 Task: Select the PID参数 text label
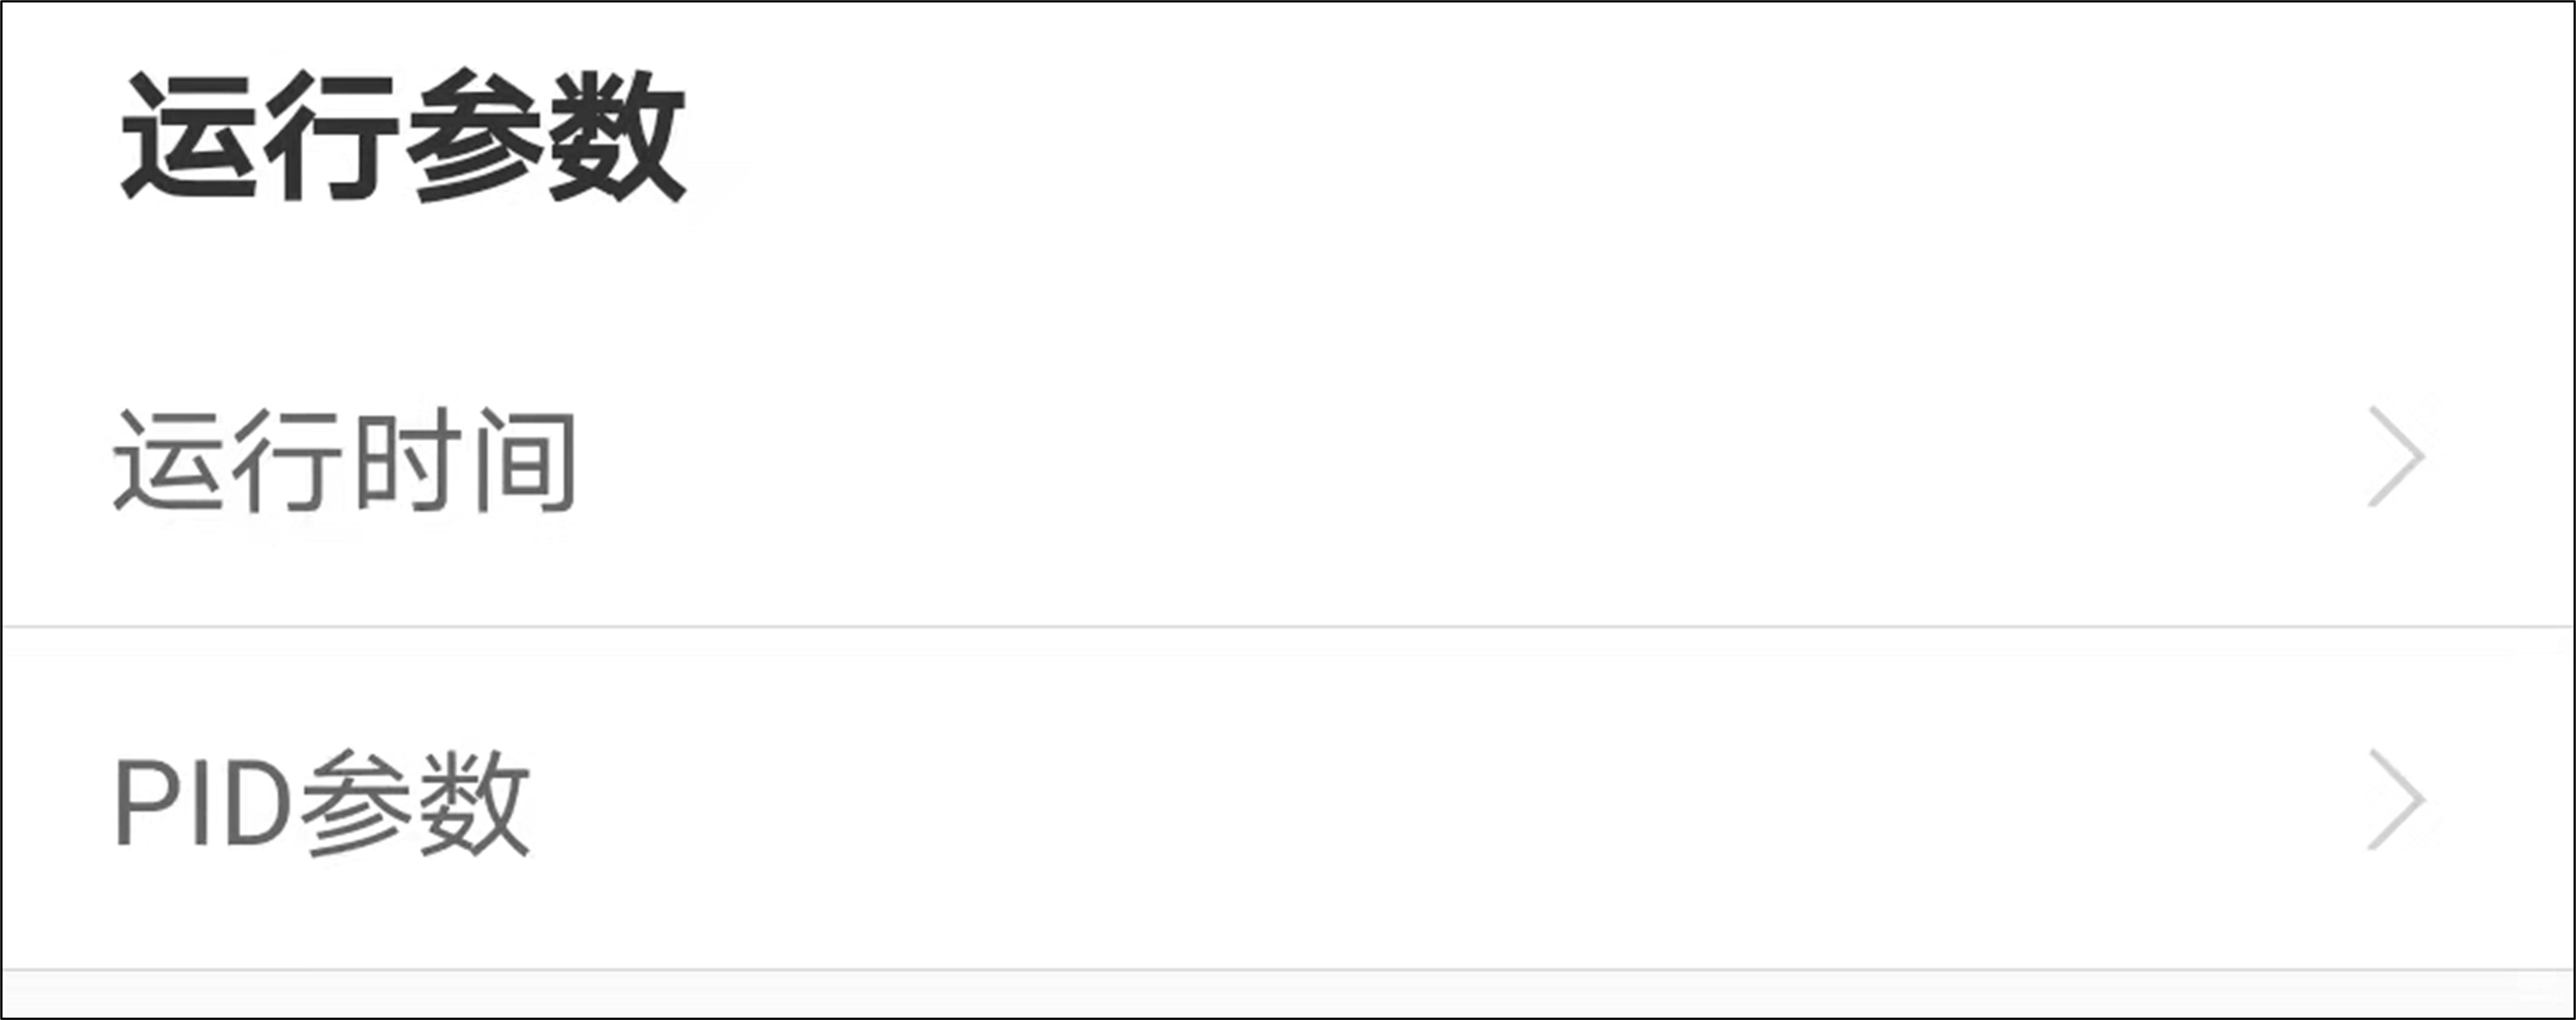322,803
